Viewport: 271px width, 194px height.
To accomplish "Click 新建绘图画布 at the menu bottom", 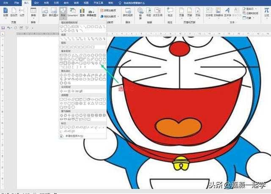I will [x=74, y=136].
